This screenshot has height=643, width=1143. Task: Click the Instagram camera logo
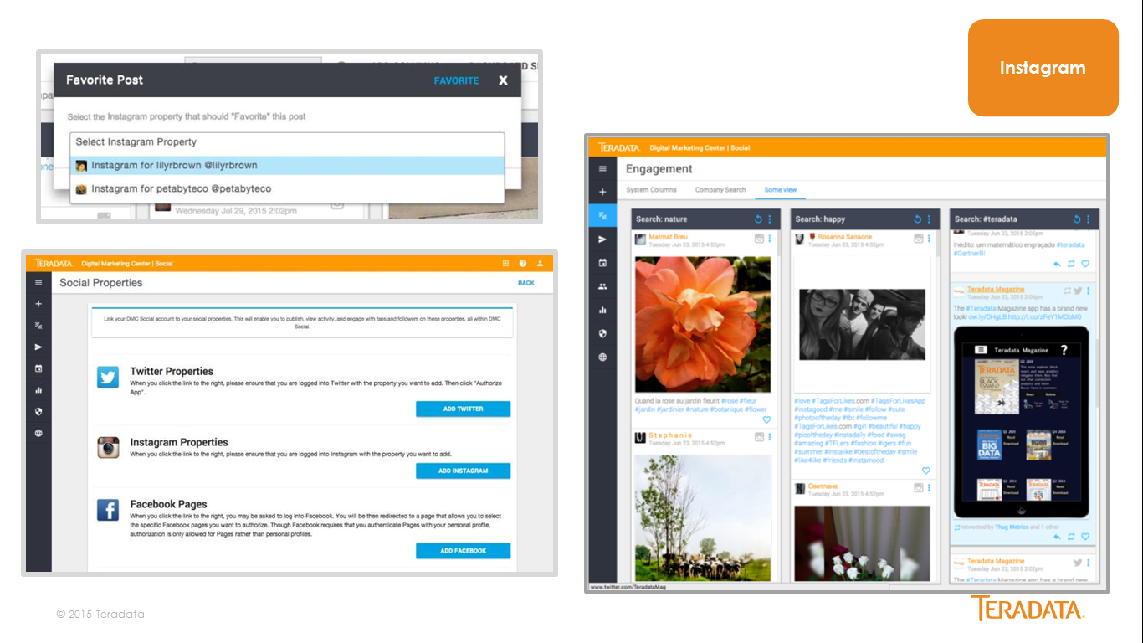tap(108, 447)
